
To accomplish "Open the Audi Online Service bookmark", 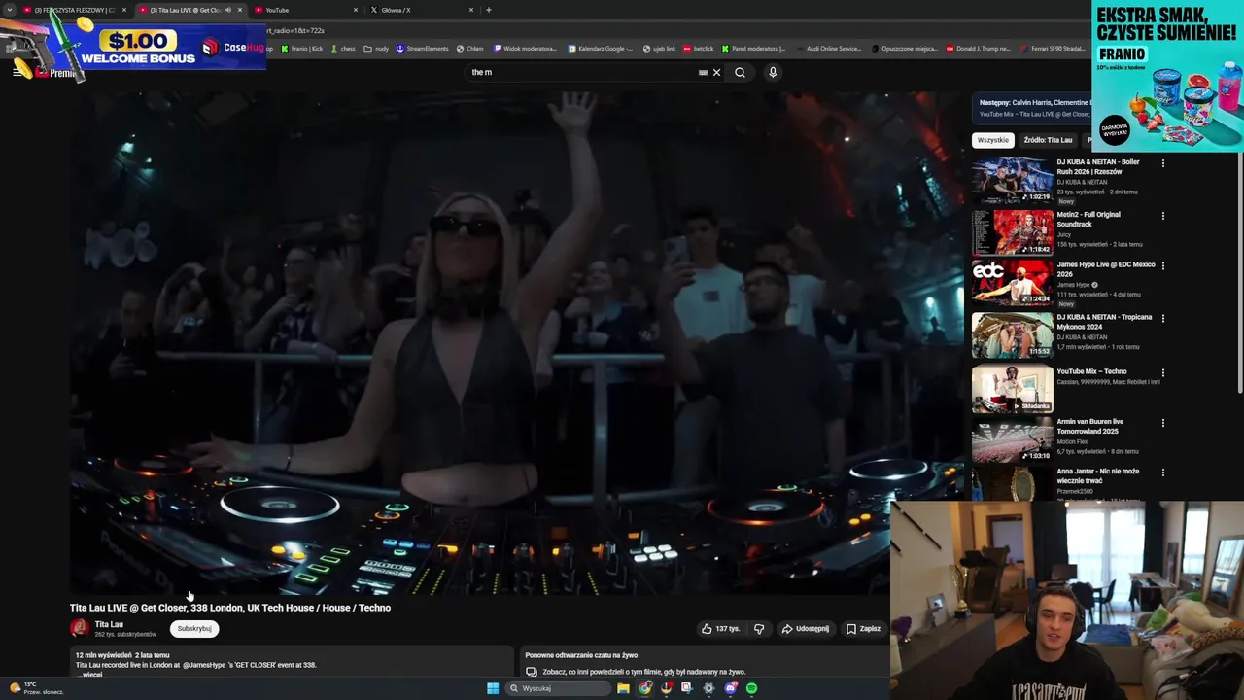I will point(828,49).
